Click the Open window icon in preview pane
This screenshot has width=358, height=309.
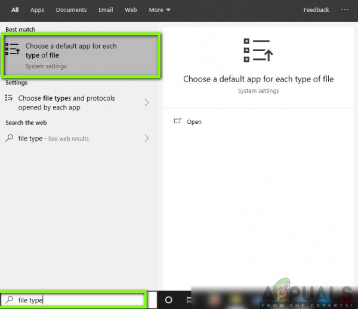(x=178, y=121)
